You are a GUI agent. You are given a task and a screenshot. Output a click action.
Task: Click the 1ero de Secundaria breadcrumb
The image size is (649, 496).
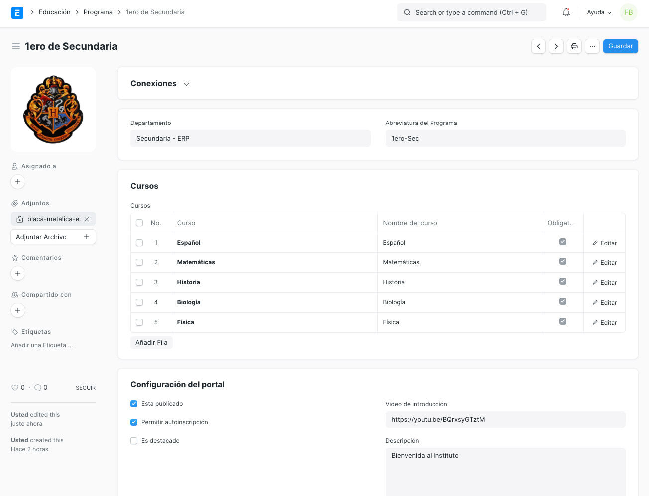coord(155,12)
